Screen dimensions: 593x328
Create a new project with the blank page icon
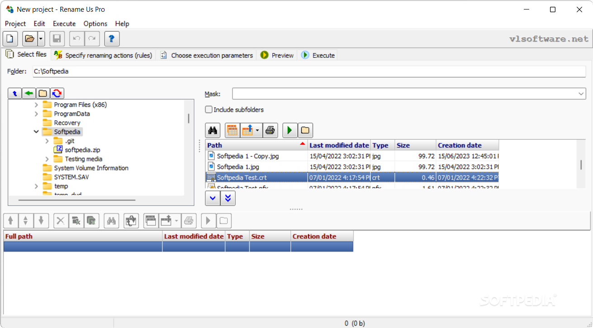10,39
